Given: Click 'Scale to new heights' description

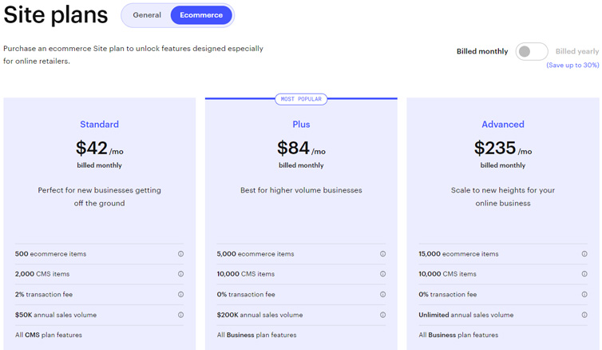Looking at the screenshot, I should pos(503,197).
